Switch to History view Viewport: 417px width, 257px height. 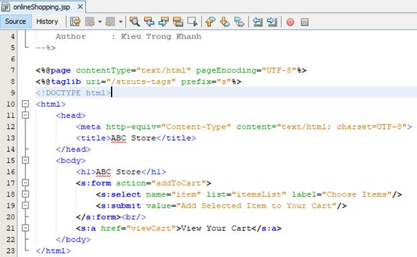pyautogui.click(x=47, y=21)
